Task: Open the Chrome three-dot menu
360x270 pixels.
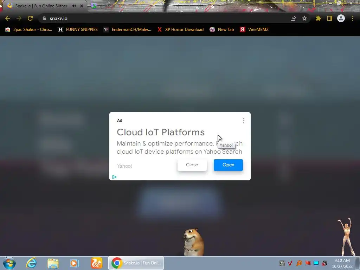Action: [x=352, y=18]
